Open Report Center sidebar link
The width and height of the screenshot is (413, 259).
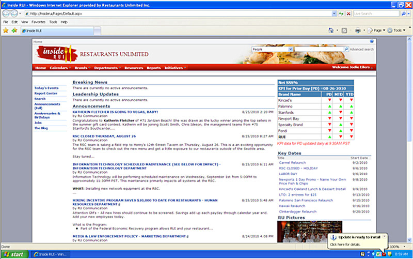tap(45, 94)
